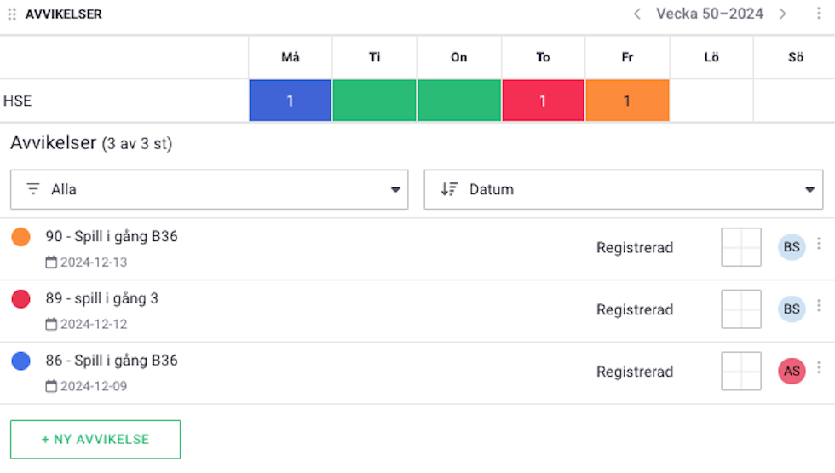Click BS avatar on deviation 90
Image resolution: width=835 pixels, height=473 pixels.
coord(792,247)
